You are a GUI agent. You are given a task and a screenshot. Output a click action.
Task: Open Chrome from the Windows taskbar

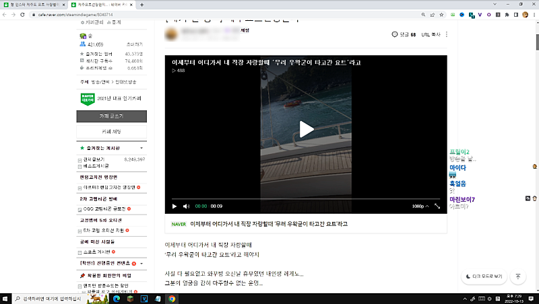click(x=172, y=299)
